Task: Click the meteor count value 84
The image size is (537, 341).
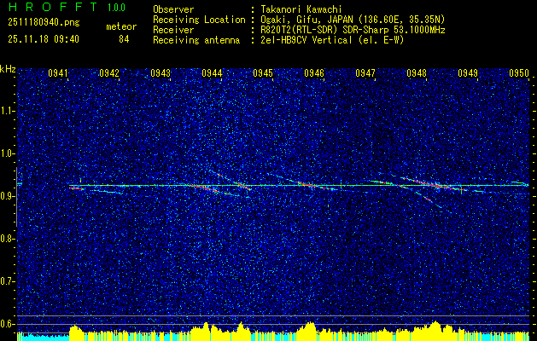Action: pos(124,39)
